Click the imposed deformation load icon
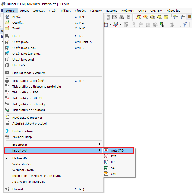The width and height of the screenshot is (192, 193). [162, 24]
